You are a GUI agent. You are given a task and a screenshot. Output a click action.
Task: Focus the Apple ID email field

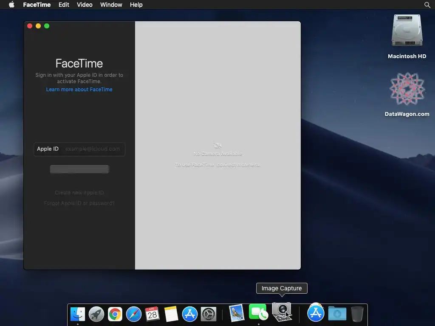(79, 149)
